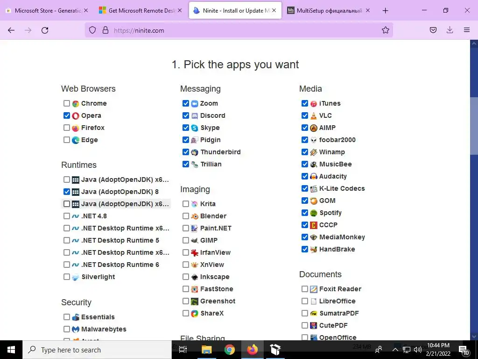Tick the Silverlight checkbox
This screenshot has height=359, width=478.
pyautogui.click(x=67, y=277)
